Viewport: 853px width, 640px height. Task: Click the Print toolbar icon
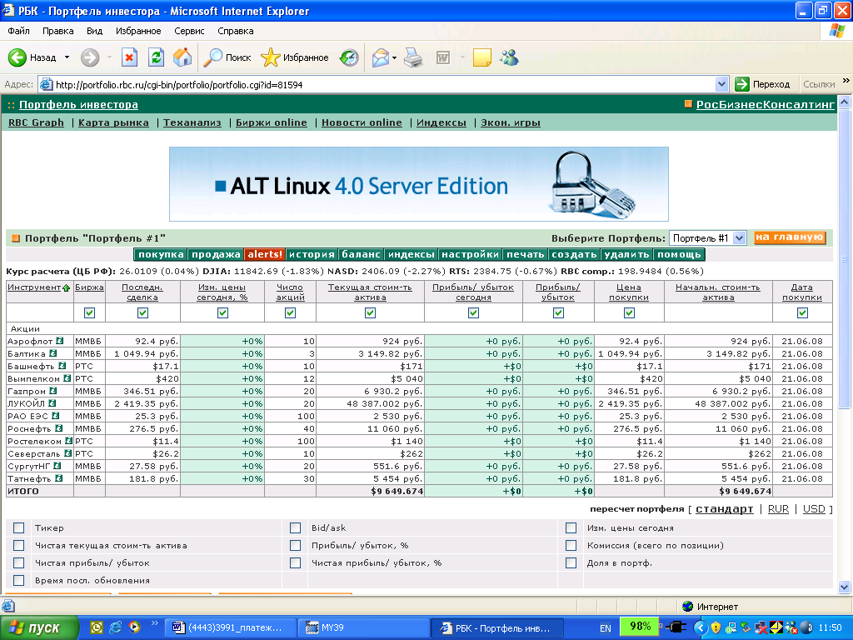pos(413,57)
